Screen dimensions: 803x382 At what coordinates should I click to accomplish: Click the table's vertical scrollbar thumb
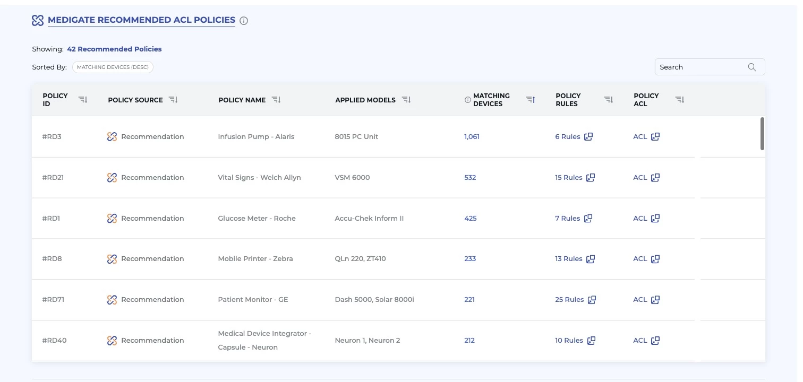tap(763, 134)
